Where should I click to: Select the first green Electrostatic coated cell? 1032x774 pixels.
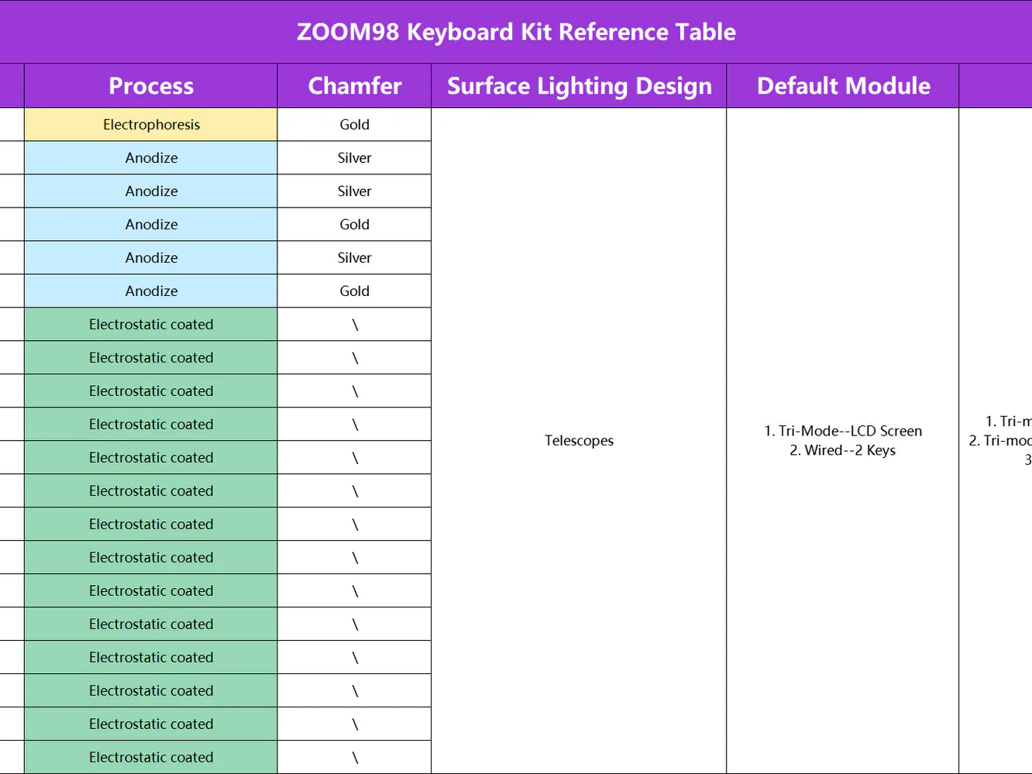click(151, 325)
